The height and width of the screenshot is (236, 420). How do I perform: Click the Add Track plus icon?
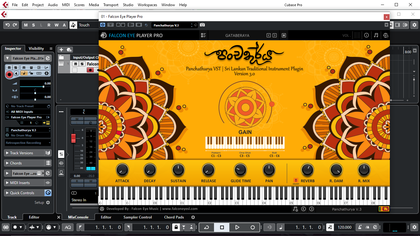tap(61, 49)
